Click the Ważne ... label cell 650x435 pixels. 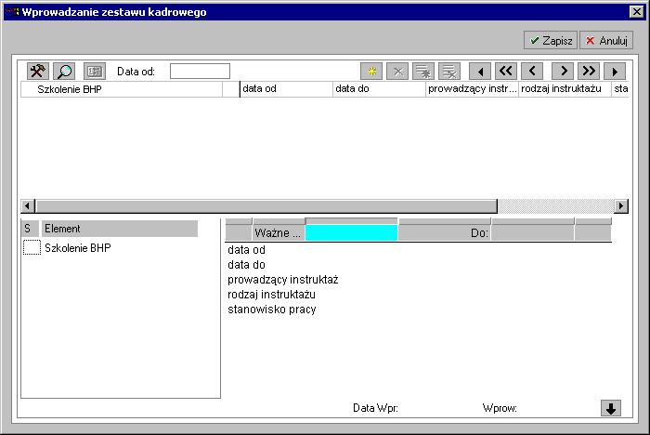pos(279,233)
